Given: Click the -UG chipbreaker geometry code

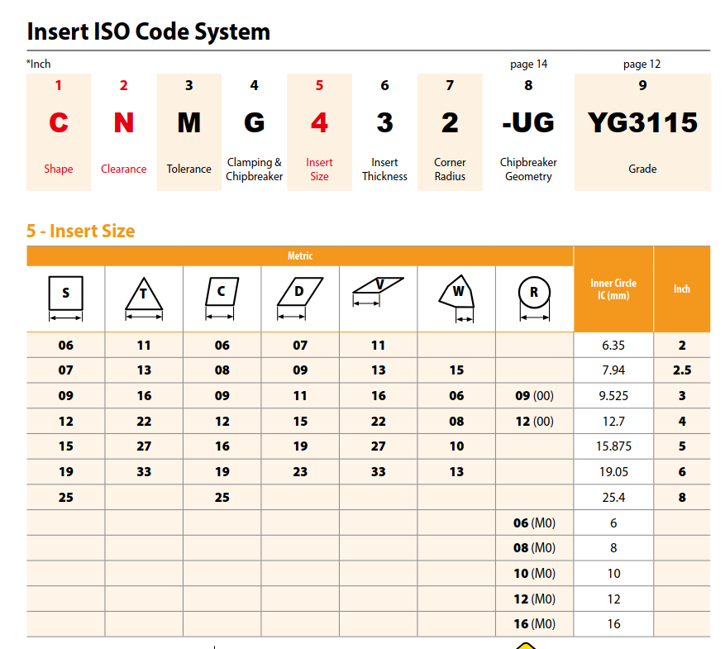Looking at the screenshot, I should (528, 123).
